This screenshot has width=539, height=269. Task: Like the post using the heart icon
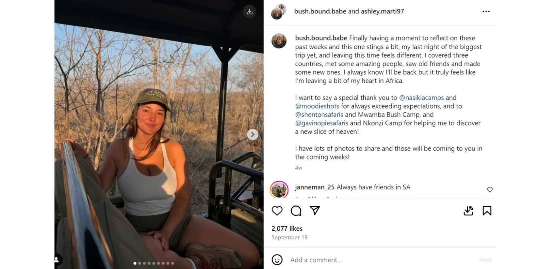277,211
